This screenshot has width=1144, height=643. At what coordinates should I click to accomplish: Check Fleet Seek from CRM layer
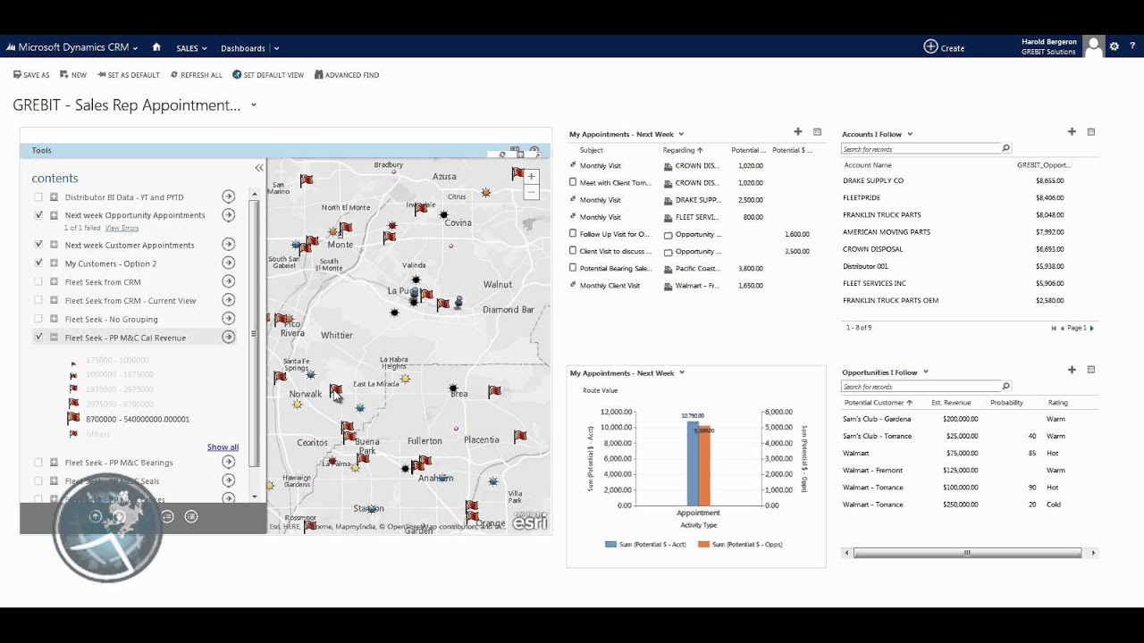pyautogui.click(x=38, y=281)
